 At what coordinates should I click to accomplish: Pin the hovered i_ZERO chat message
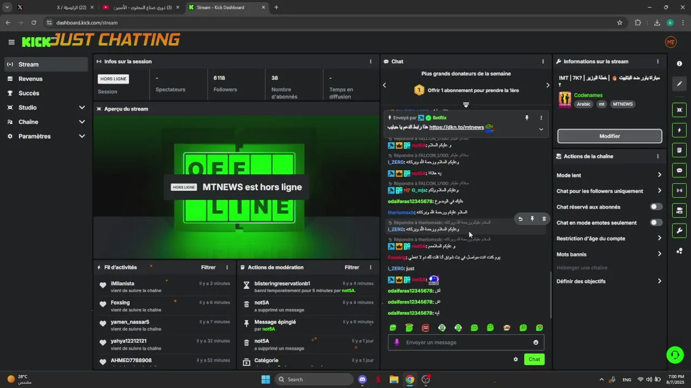pos(532,219)
